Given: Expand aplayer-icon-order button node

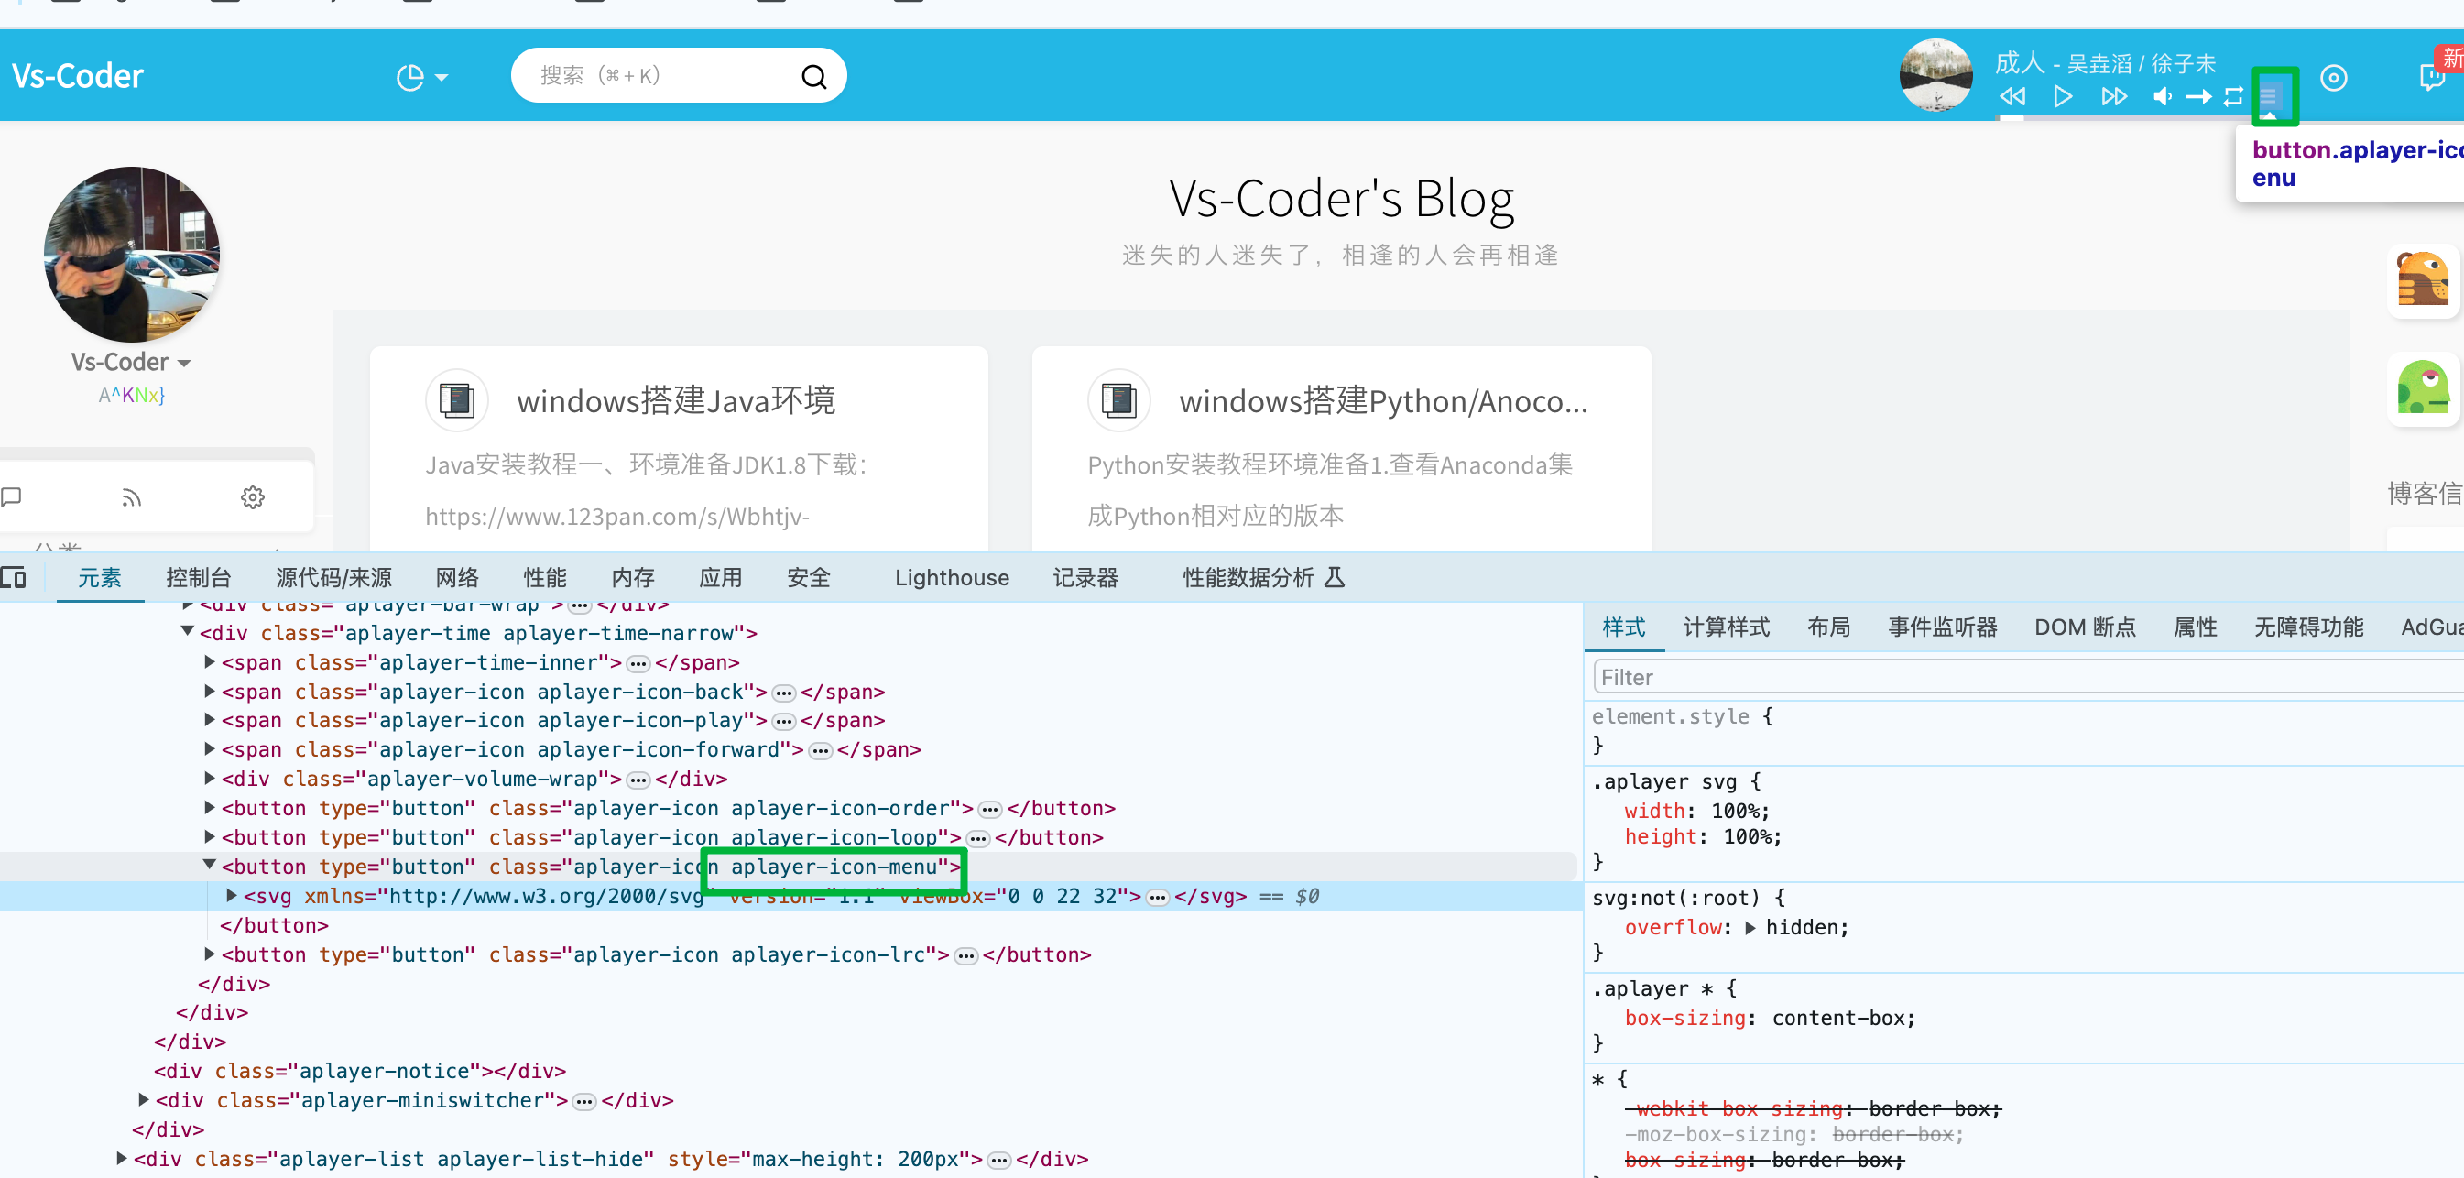Looking at the screenshot, I should [x=210, y=808].
